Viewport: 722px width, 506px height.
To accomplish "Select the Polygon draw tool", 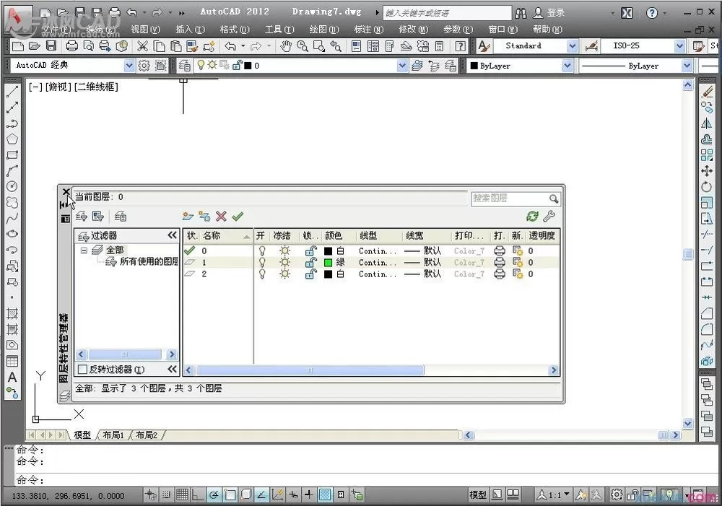I will tap(12, 139).
